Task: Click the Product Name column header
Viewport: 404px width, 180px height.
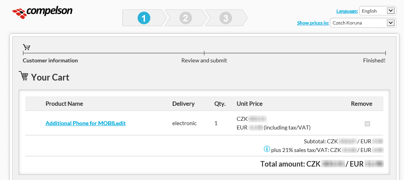Action: (x=64, y=104)
